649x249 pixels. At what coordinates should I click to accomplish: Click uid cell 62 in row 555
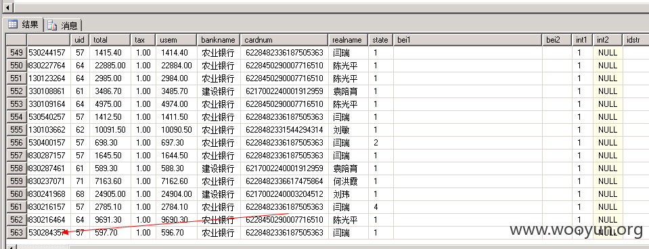click(x=80, y=130)
